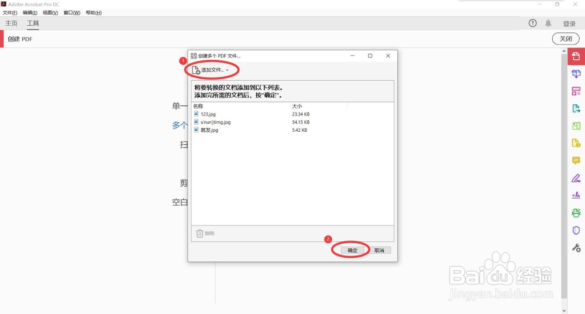Click the 就发.jpg file icon
This screenshot has height=314, width=585.
(x=196, y=129)
